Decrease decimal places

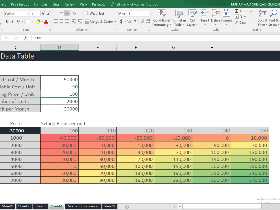pyautogui.click(x=148, y=22)
